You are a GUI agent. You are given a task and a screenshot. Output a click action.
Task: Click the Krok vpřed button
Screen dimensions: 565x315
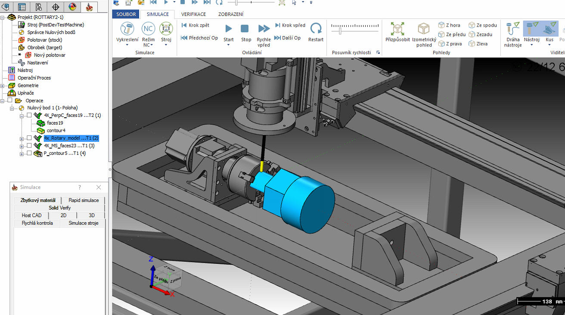coord(290,25)
